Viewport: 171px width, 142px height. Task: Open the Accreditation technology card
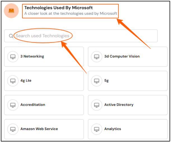44,105
